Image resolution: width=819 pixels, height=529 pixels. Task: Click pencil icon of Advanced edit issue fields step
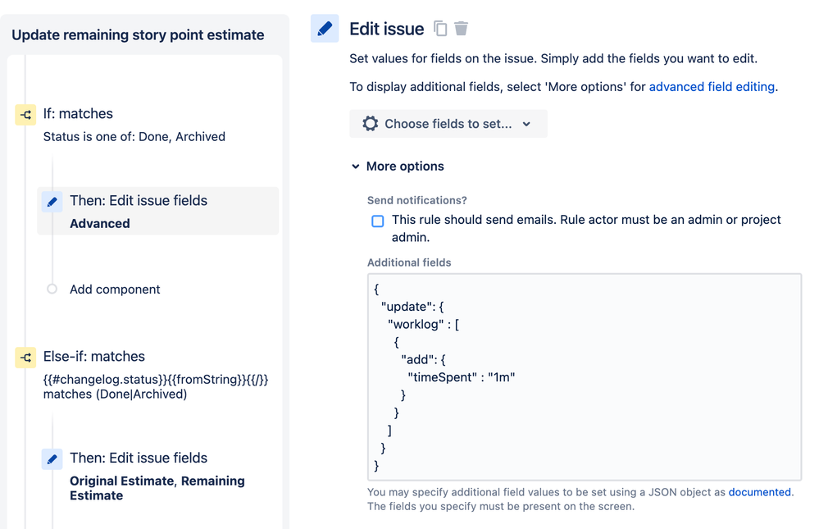click(52, 202)
